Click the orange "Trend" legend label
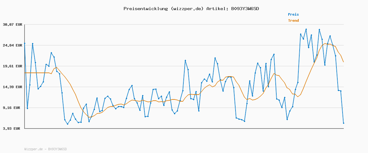This screenshot has width=368, height=153. [x=293, y=21]
